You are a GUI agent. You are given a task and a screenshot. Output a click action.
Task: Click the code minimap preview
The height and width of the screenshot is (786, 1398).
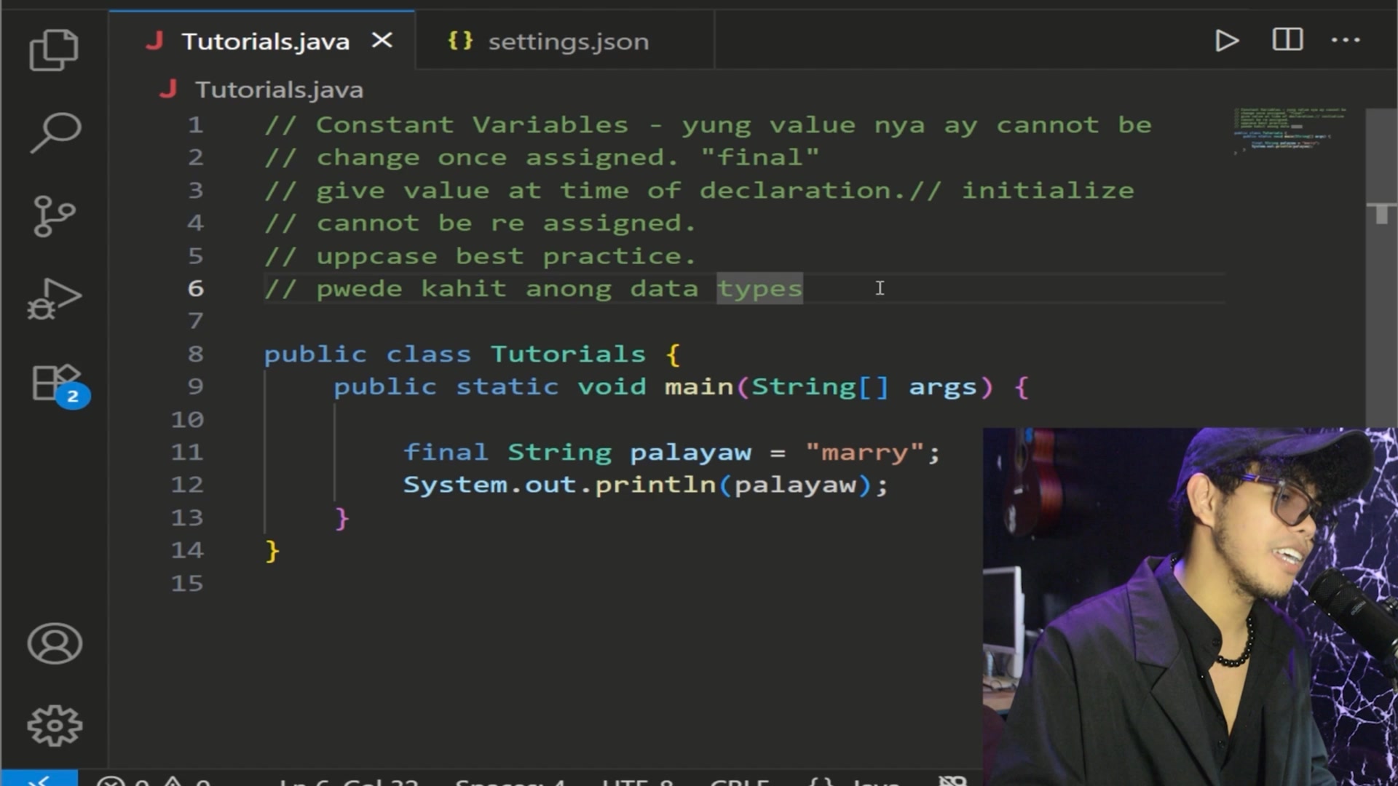(1290, 131)
